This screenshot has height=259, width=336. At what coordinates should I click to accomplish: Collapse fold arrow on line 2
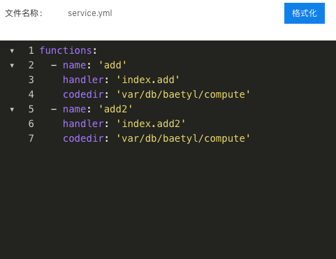tap(12, 66)
